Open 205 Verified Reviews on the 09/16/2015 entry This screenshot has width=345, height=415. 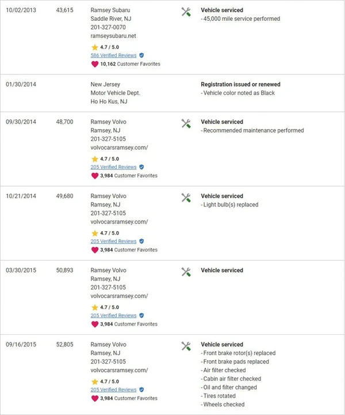(113, 390)
